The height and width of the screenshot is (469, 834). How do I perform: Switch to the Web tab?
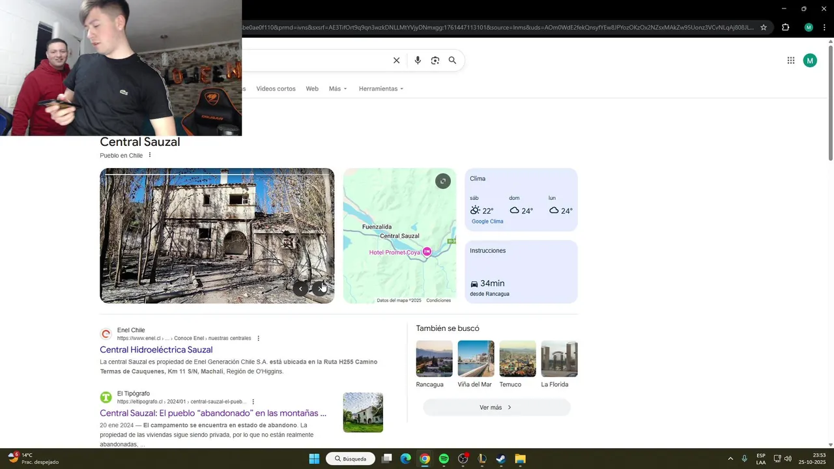[312, 89]
